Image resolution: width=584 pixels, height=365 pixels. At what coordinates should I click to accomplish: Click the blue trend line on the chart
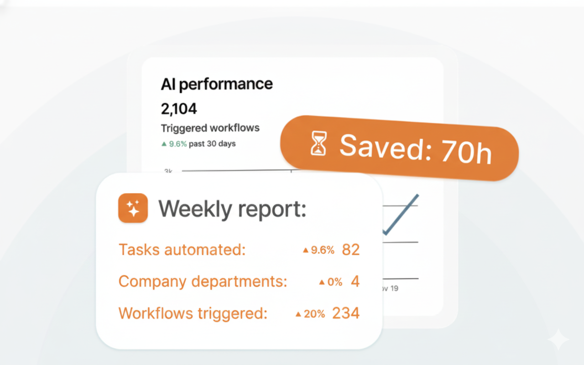click(402, 214)
